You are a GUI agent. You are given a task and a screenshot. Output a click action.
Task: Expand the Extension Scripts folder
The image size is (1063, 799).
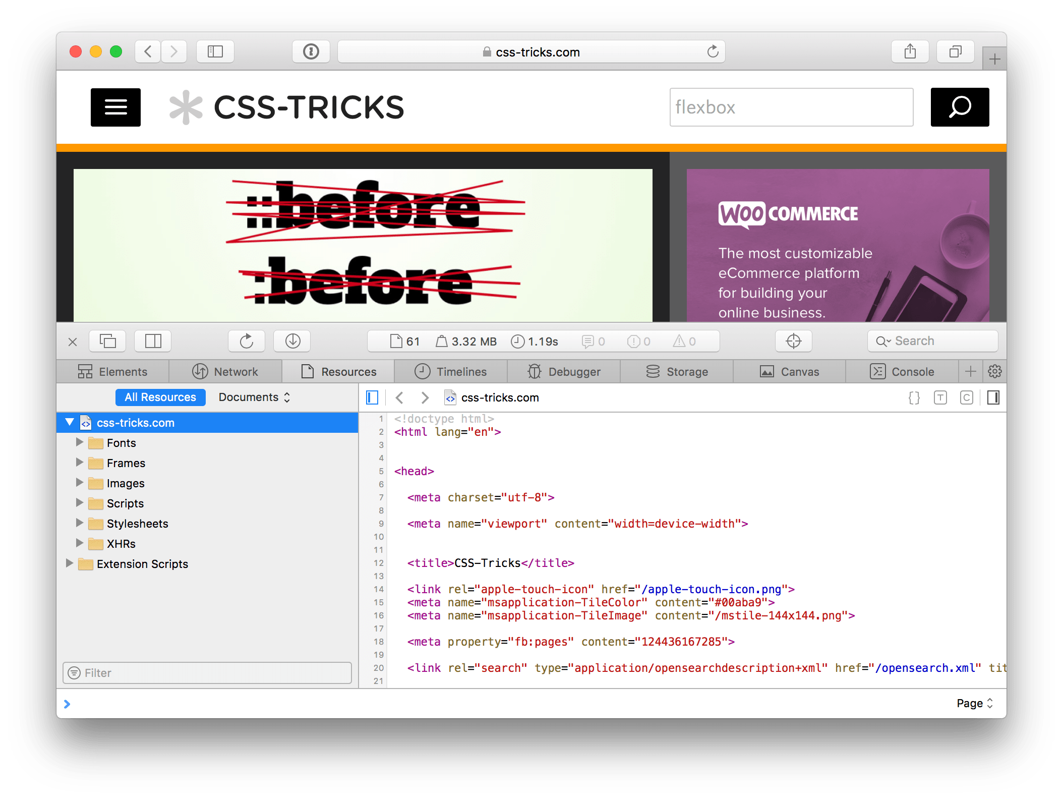[70, 563]
